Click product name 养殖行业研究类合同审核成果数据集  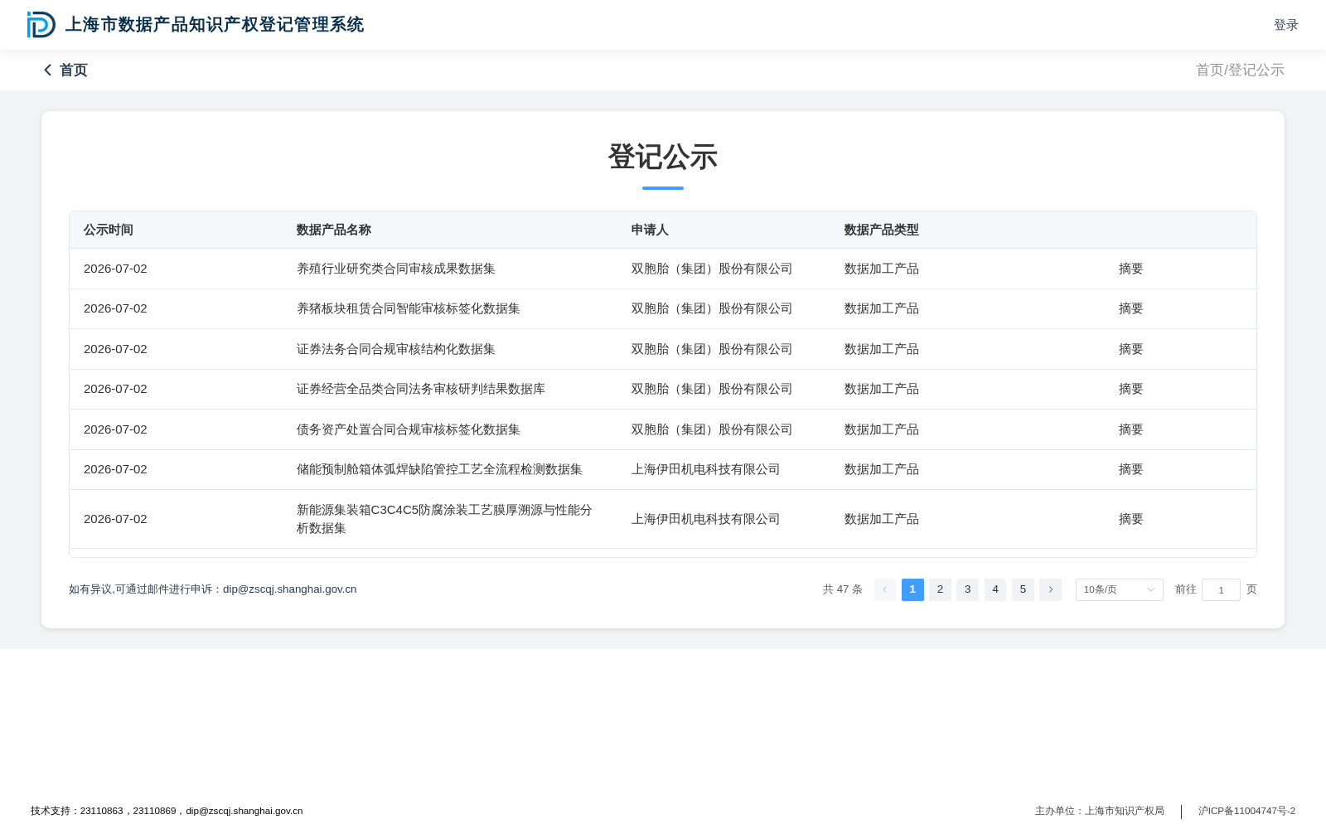click(x=396, y=269)
